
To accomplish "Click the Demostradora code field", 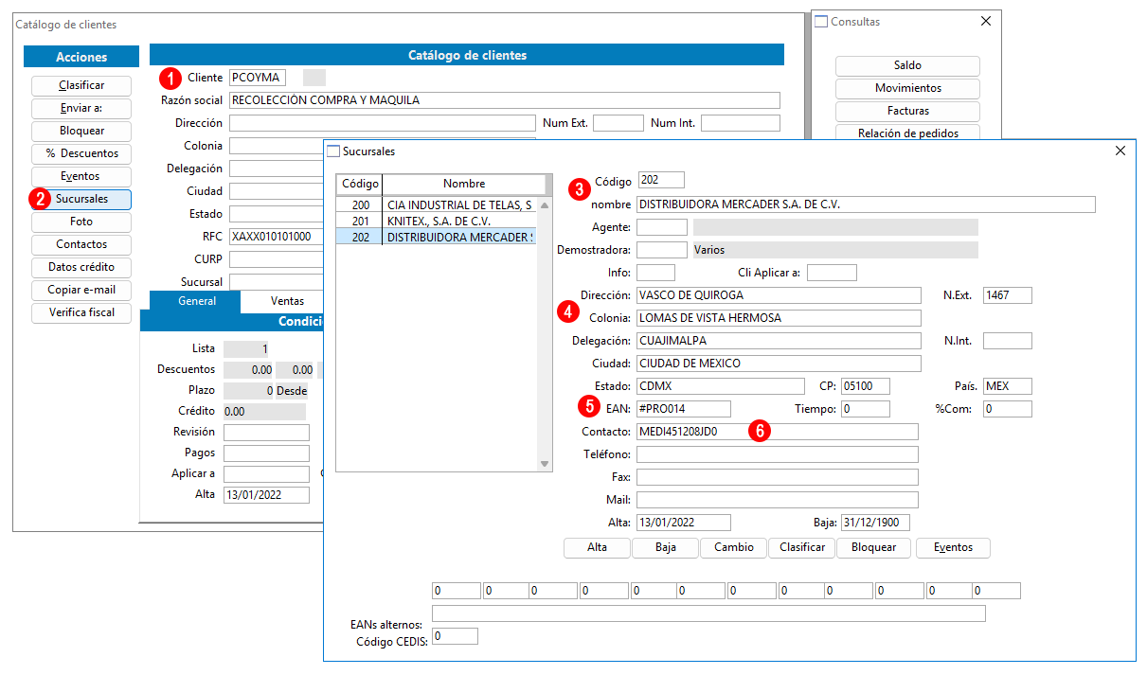I will coord(662,250).
